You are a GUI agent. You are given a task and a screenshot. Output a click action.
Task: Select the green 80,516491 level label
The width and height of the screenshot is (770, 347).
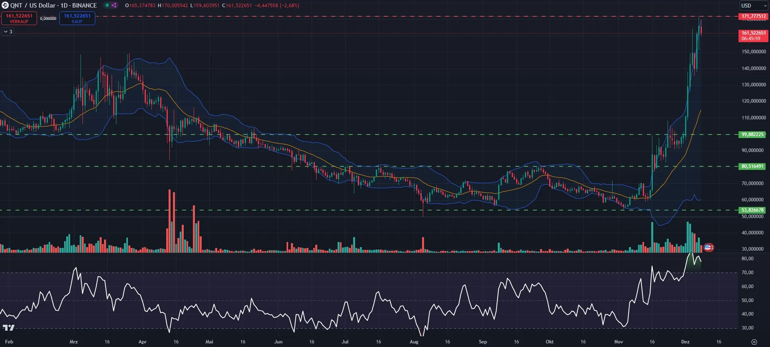752,166
